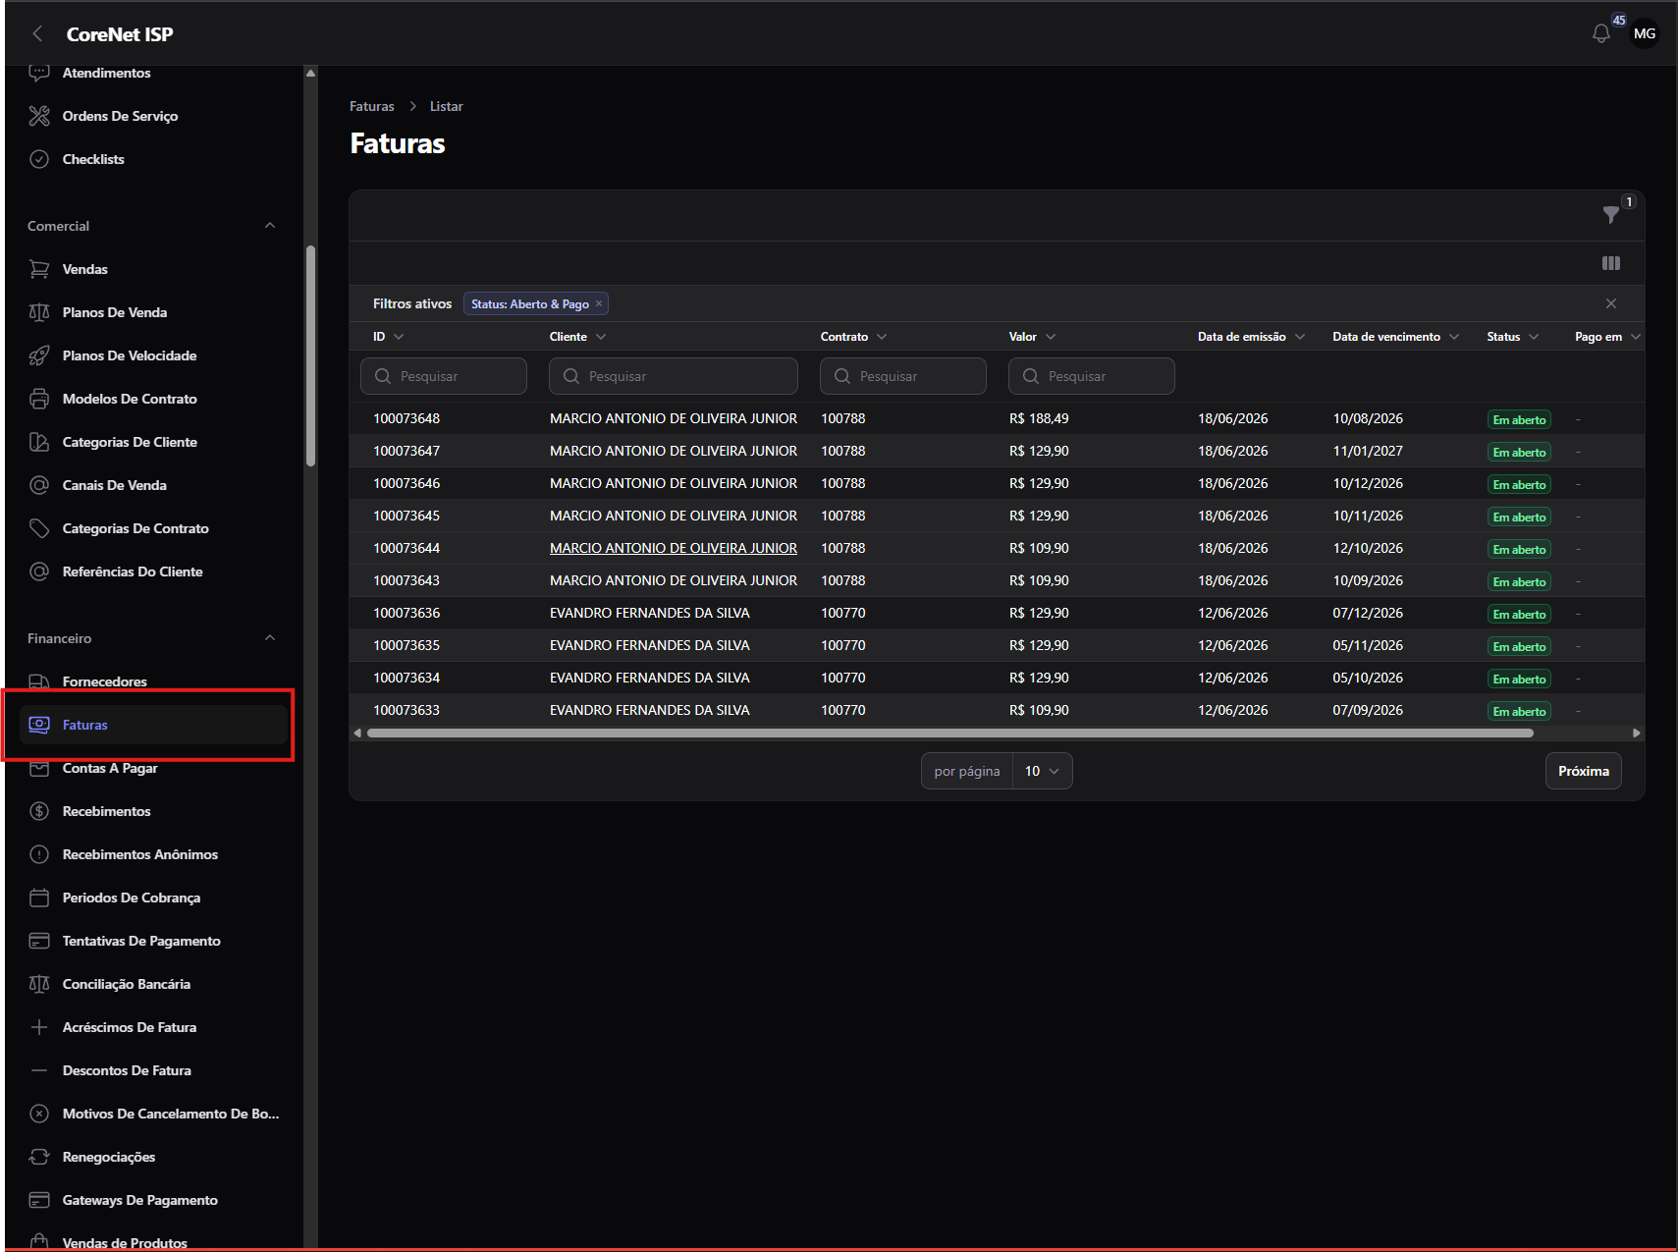Toggle table columns icon
The image size is (1678, 1252).
pyautogui.click(x=1610, y=263)
